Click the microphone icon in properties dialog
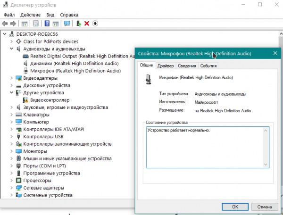283x215 pixels. coord(149,79)
